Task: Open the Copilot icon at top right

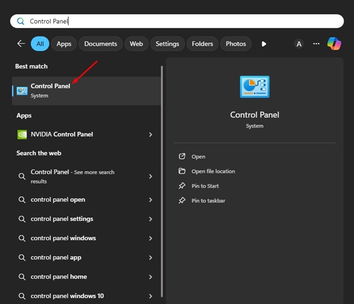Action: tap(334, 44)
